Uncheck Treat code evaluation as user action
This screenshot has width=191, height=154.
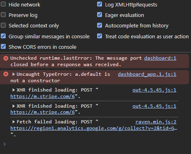pyautogui.click(x=100, y=36)
